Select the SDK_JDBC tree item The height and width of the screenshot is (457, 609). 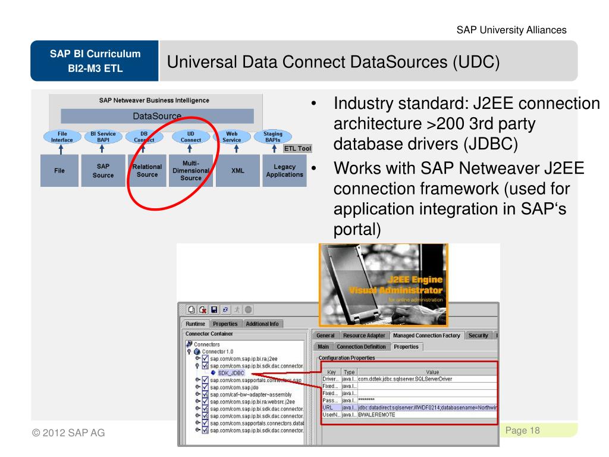point(231,373)
